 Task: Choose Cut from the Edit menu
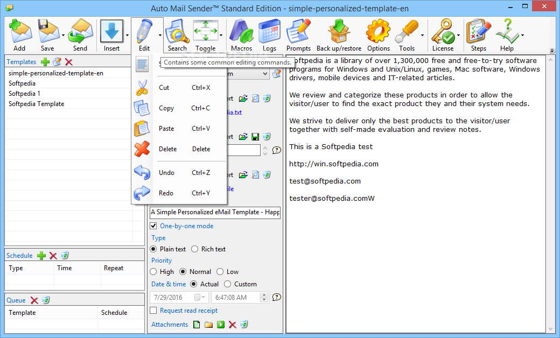179,88
